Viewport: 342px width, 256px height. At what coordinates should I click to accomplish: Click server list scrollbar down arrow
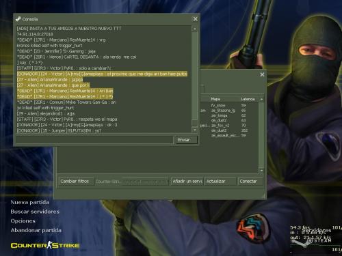point(261,171)
